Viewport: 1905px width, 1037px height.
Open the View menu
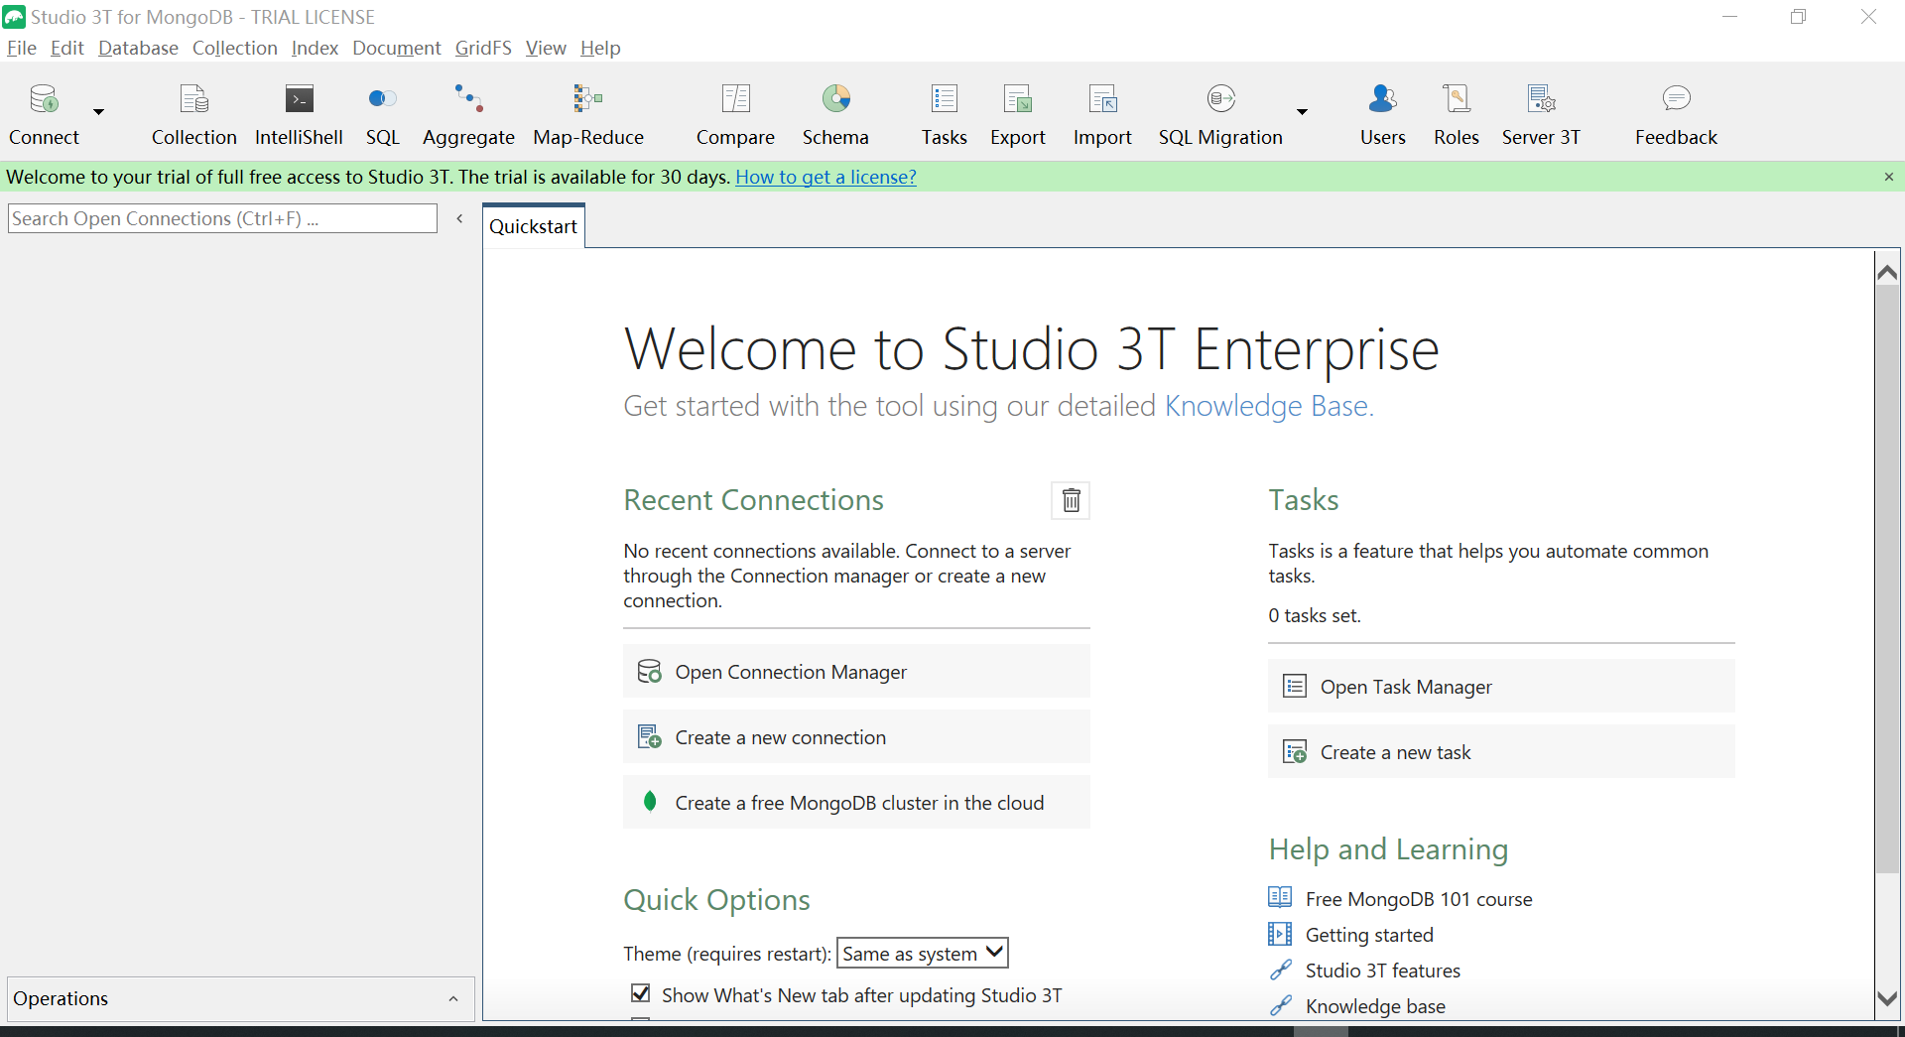[x=546, y=48]
